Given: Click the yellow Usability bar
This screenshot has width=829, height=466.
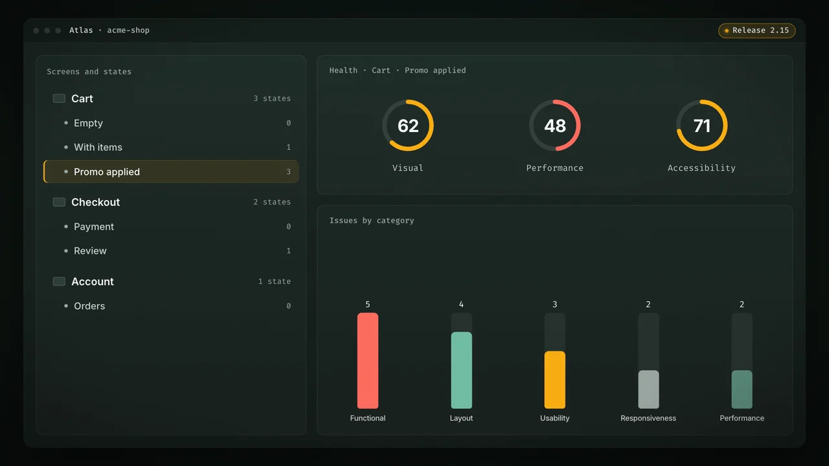Looking at the screenshot, I should [x=555, y=380].
